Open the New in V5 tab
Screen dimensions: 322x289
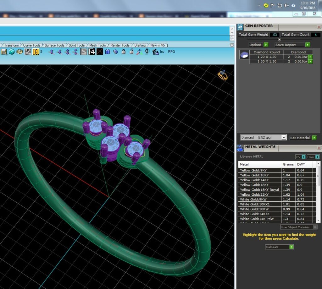point(158,45)
